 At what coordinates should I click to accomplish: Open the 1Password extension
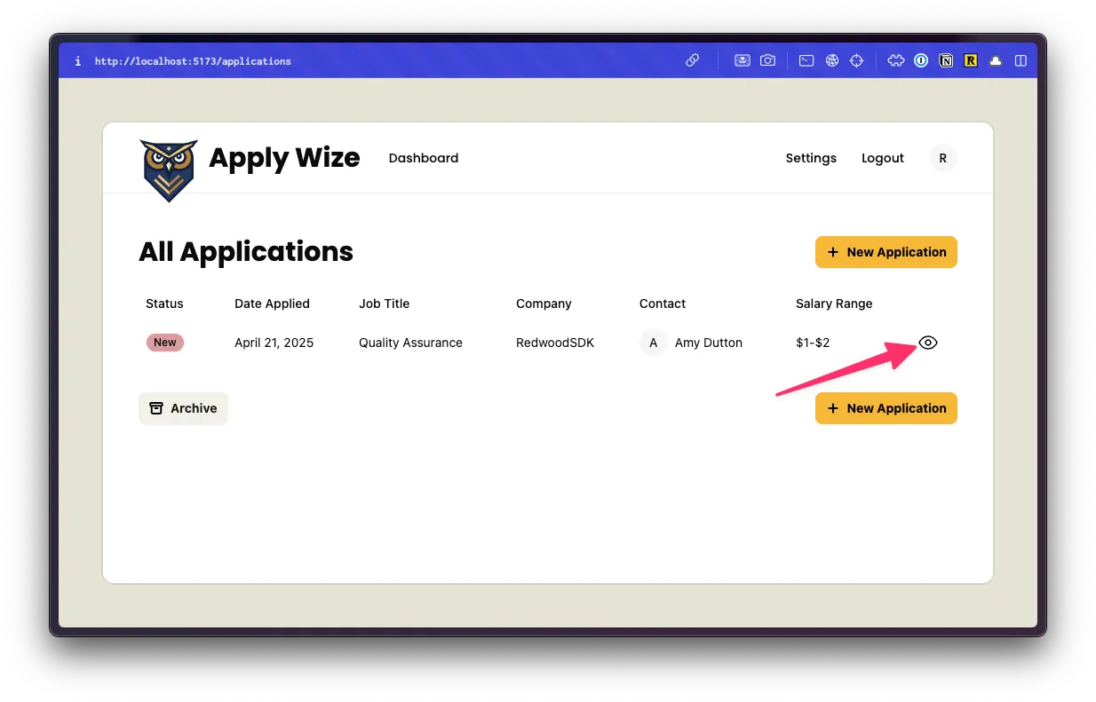coord(922,61)
